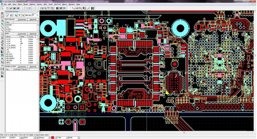Open the Macro menu
The image size is (257, 139).
[x=65, y=4]
